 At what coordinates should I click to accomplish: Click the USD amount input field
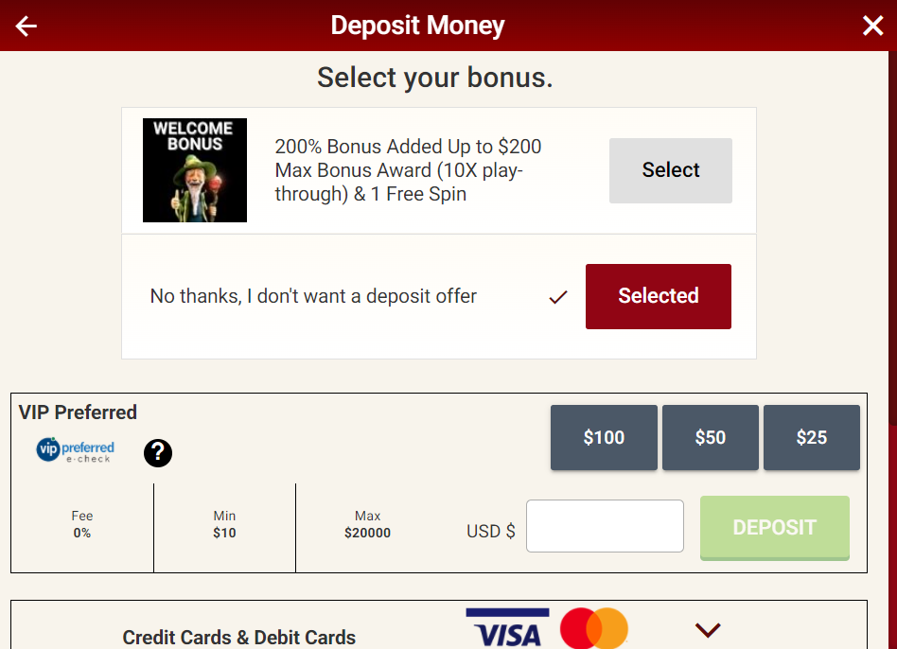pyautogui.click(x=605, y=526)
